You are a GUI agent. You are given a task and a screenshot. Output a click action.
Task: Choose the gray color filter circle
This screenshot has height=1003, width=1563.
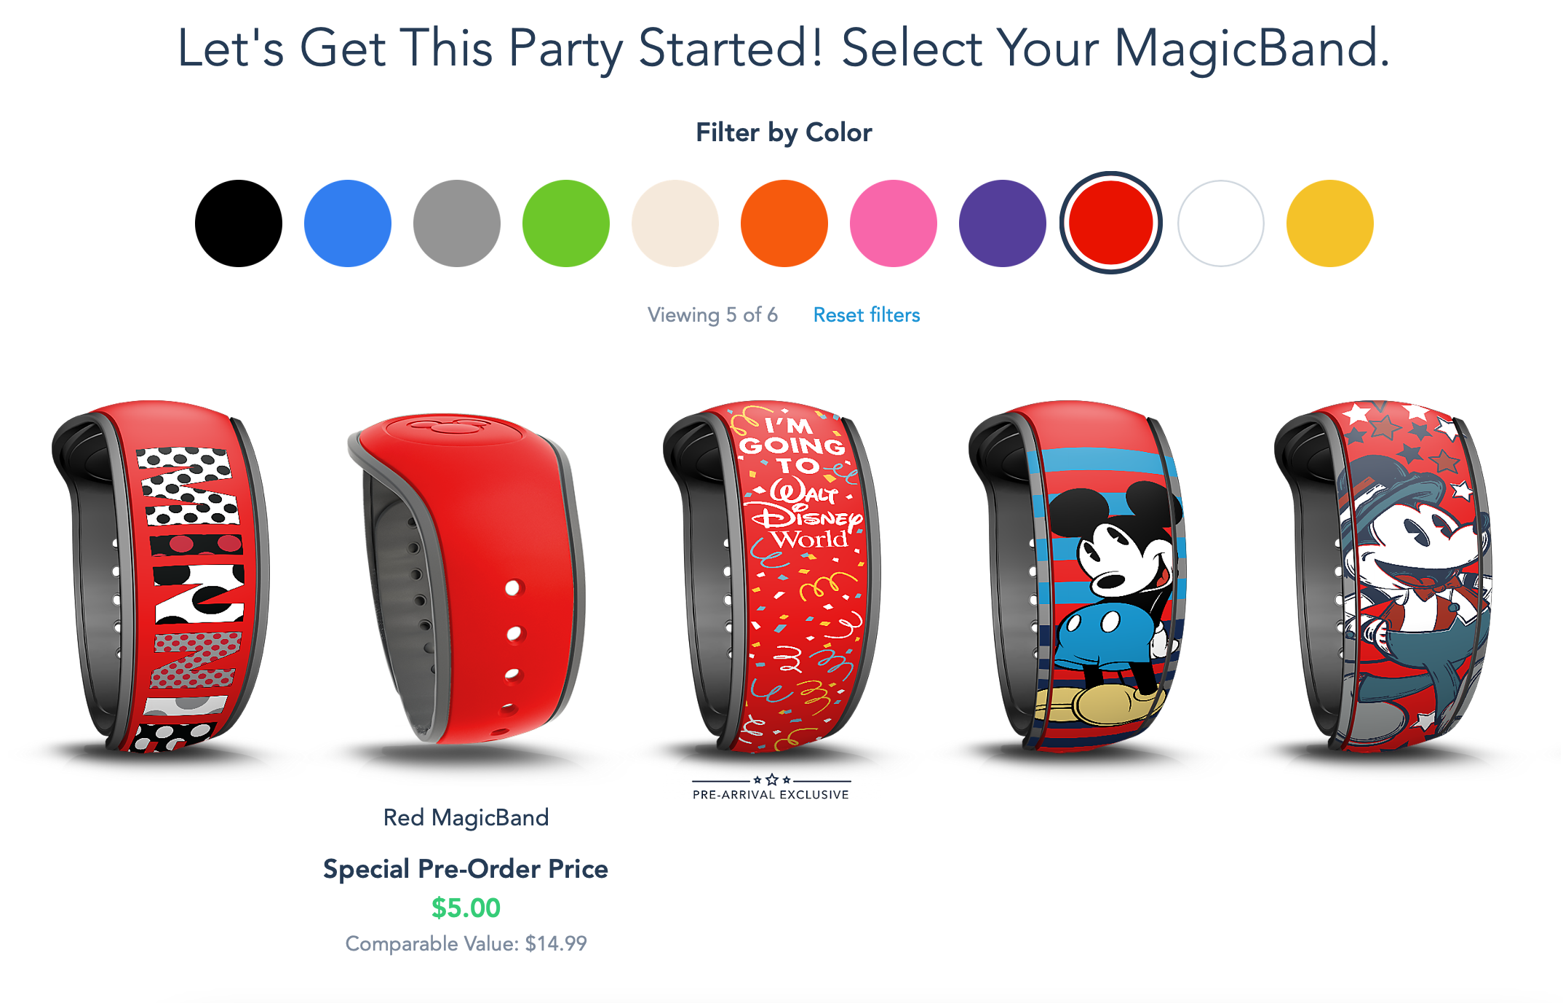[x=457, y=223]
